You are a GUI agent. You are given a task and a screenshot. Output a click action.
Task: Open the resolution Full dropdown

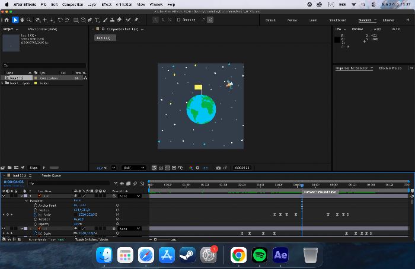click(x=133, y=168)
